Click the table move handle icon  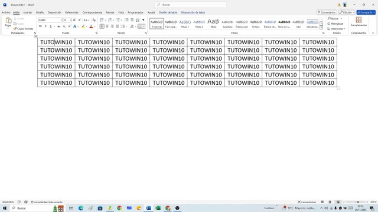coord(35,37)
